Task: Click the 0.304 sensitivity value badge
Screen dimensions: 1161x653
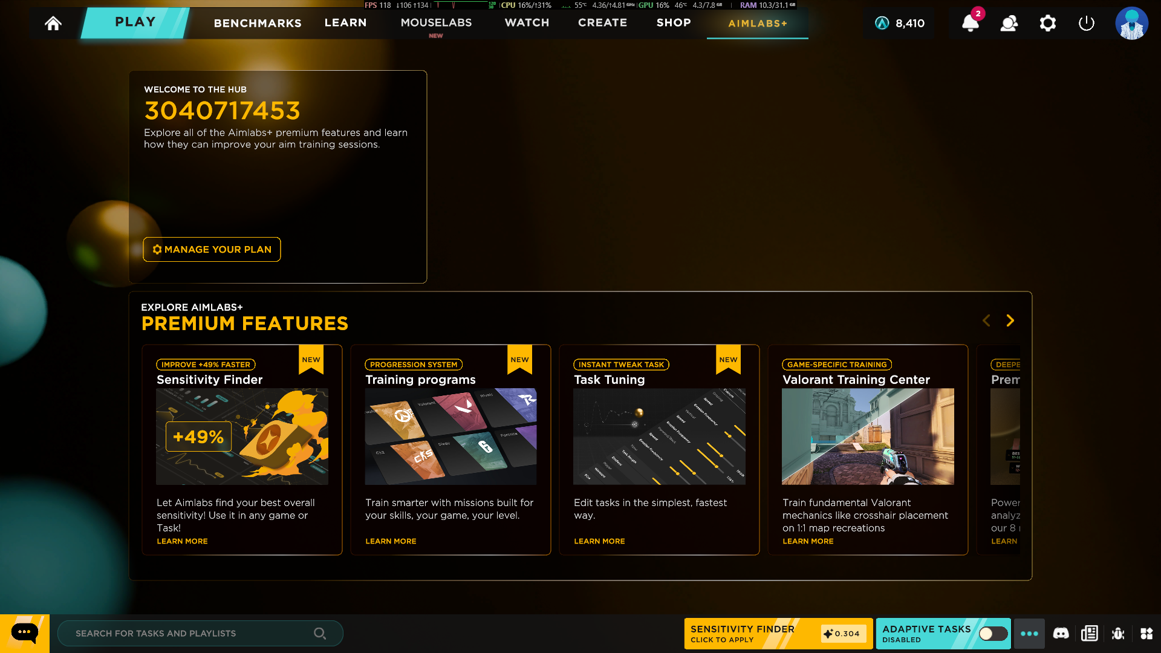Action: [x=844, y=634]
